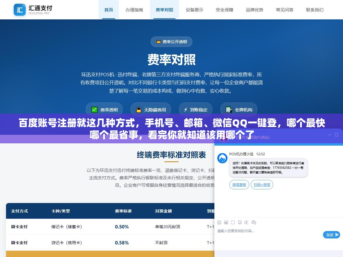Minimize the chat consultation window
343x257 pixels.
point(329,135)
